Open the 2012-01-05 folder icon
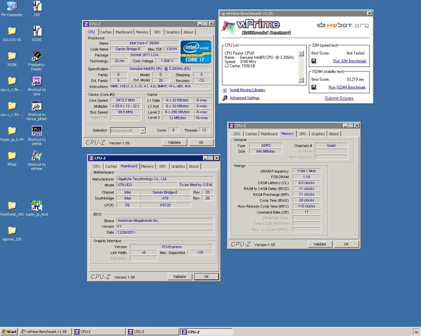 tap(12, 31)
